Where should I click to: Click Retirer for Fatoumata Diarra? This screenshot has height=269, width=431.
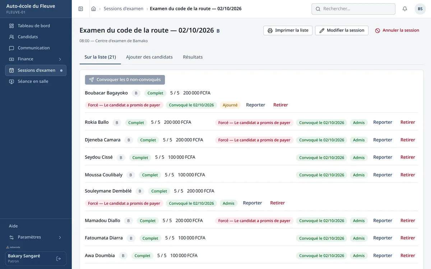click(408, 238)
